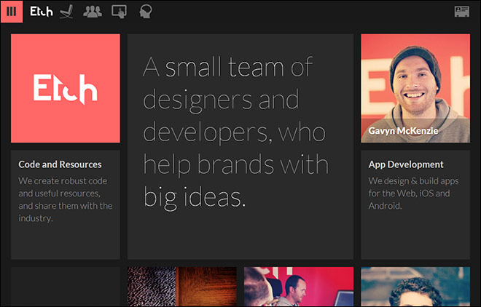
Task: Open the contact card icon at top right
Action: (461, 12)
